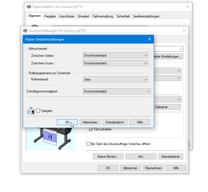
Task: Switch to the Freigabe tab
Action: coord(50,16)
